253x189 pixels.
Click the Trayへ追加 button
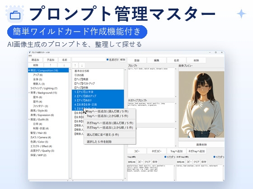(177, 151)
